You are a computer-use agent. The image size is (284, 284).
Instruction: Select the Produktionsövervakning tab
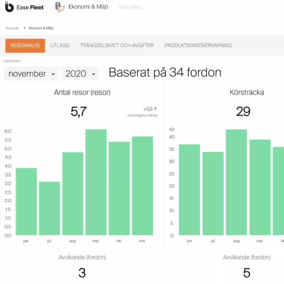[x=198, y=45]
